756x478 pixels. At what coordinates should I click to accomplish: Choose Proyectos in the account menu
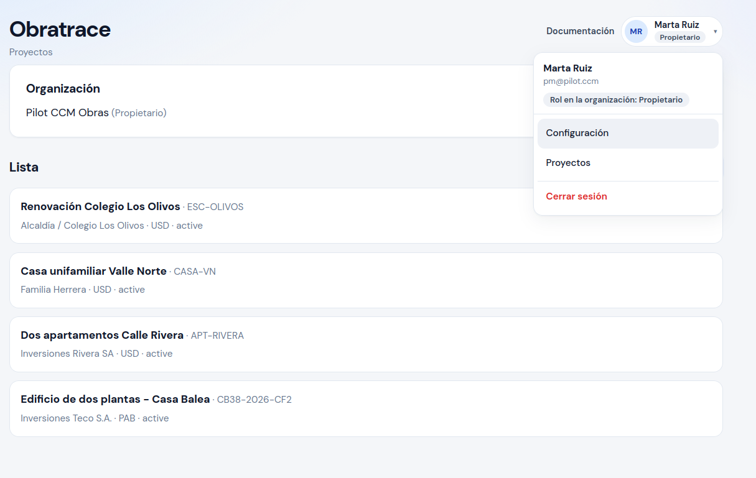[x=628, y=163]
